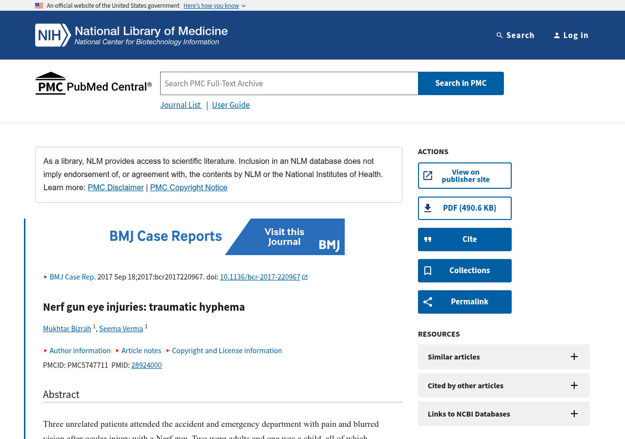Screen dimensions: 625x439
Task: Open the Journal List link
Action: (181, 105)
